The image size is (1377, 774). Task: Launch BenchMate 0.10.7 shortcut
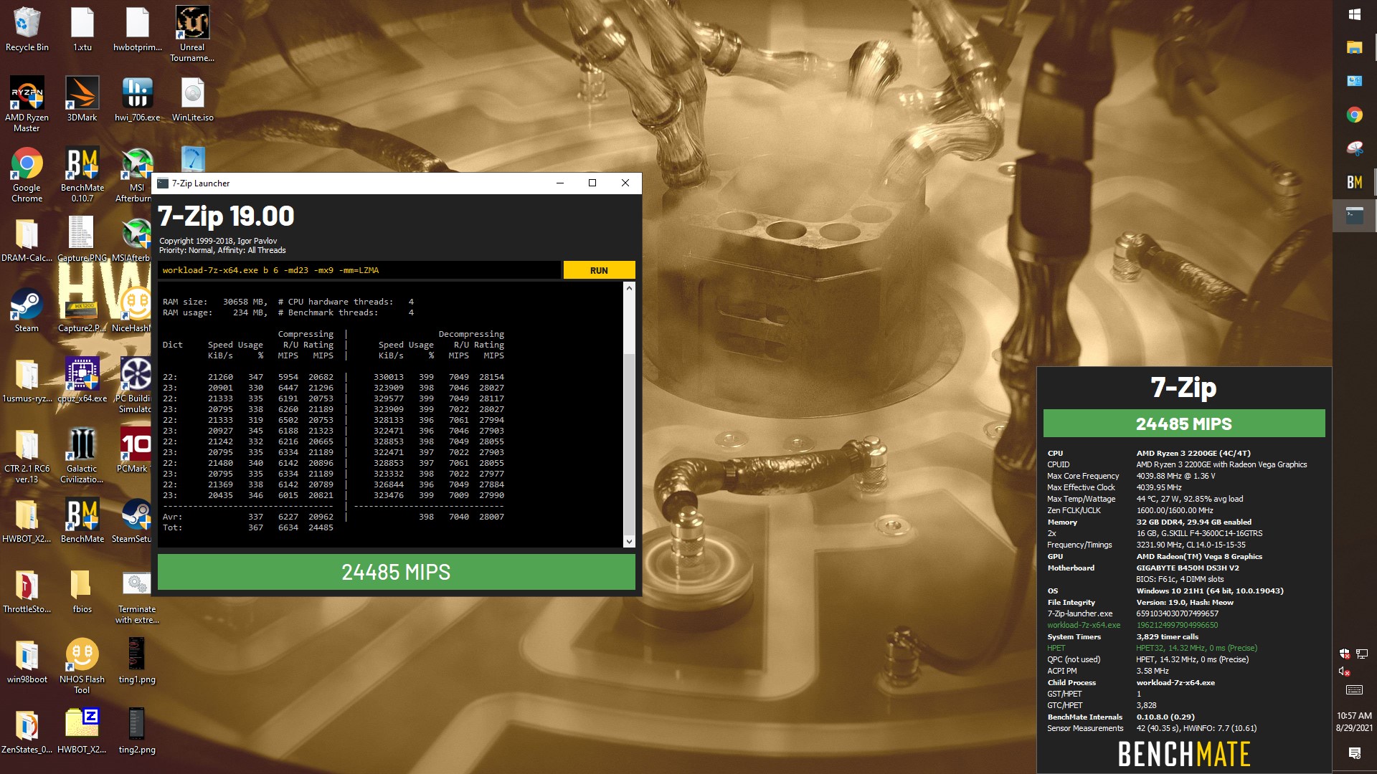tap(82, 174)
